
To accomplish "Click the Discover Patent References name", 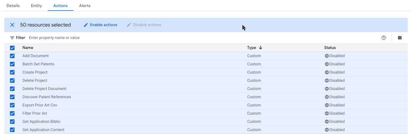I will 47,97.
